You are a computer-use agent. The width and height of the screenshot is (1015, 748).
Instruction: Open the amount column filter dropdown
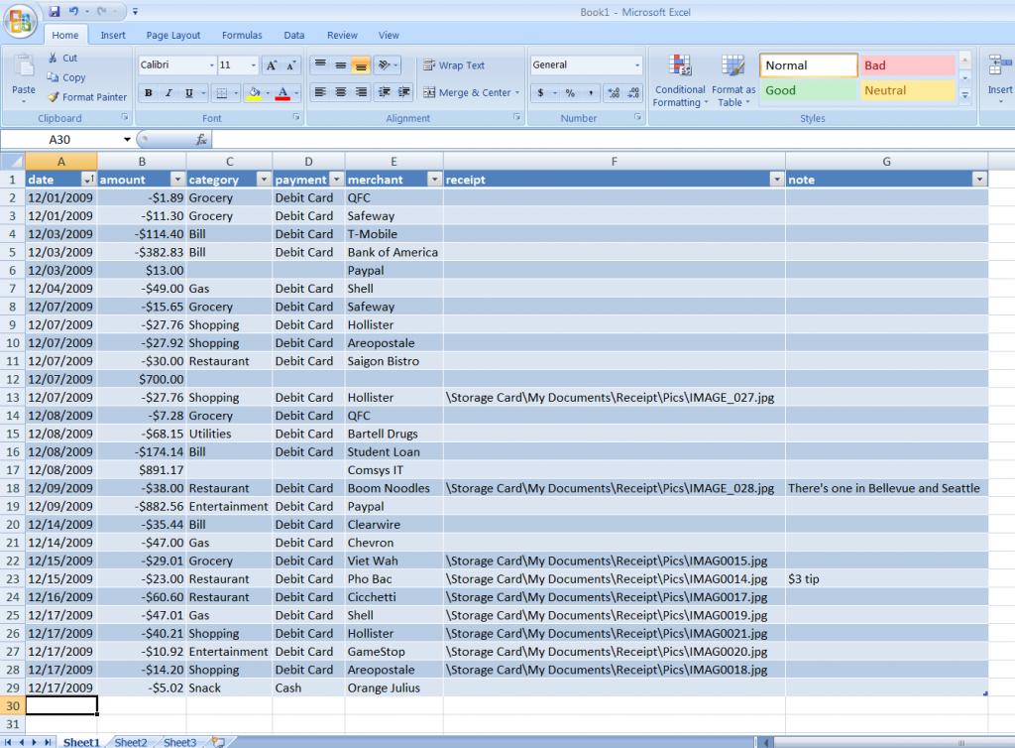[x=178, y=180]
